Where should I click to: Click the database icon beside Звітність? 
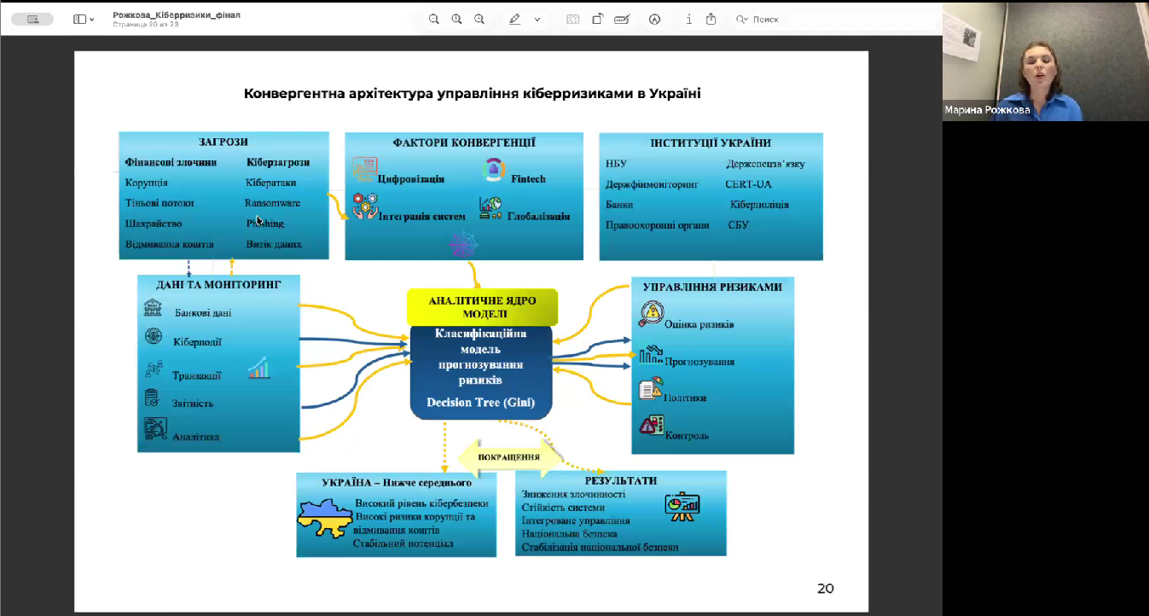(x=152, y=398)
